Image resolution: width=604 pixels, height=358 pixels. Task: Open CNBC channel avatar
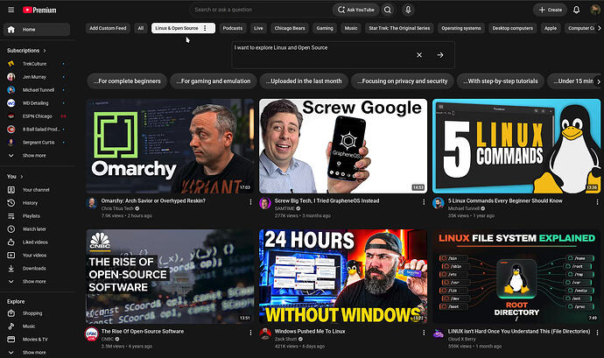[92, 333]
